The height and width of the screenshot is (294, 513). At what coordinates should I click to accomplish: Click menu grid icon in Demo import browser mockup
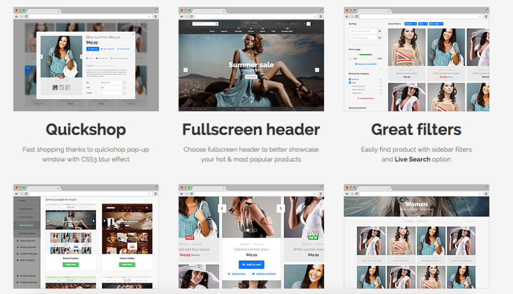tap(155, 193)
